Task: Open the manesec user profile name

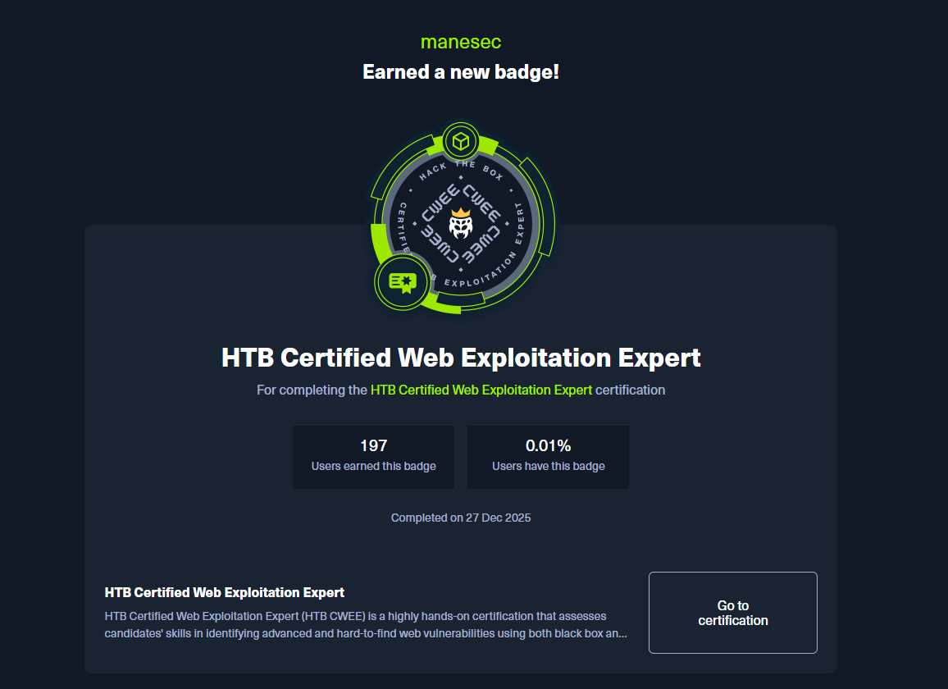Action: coord(461,42)
